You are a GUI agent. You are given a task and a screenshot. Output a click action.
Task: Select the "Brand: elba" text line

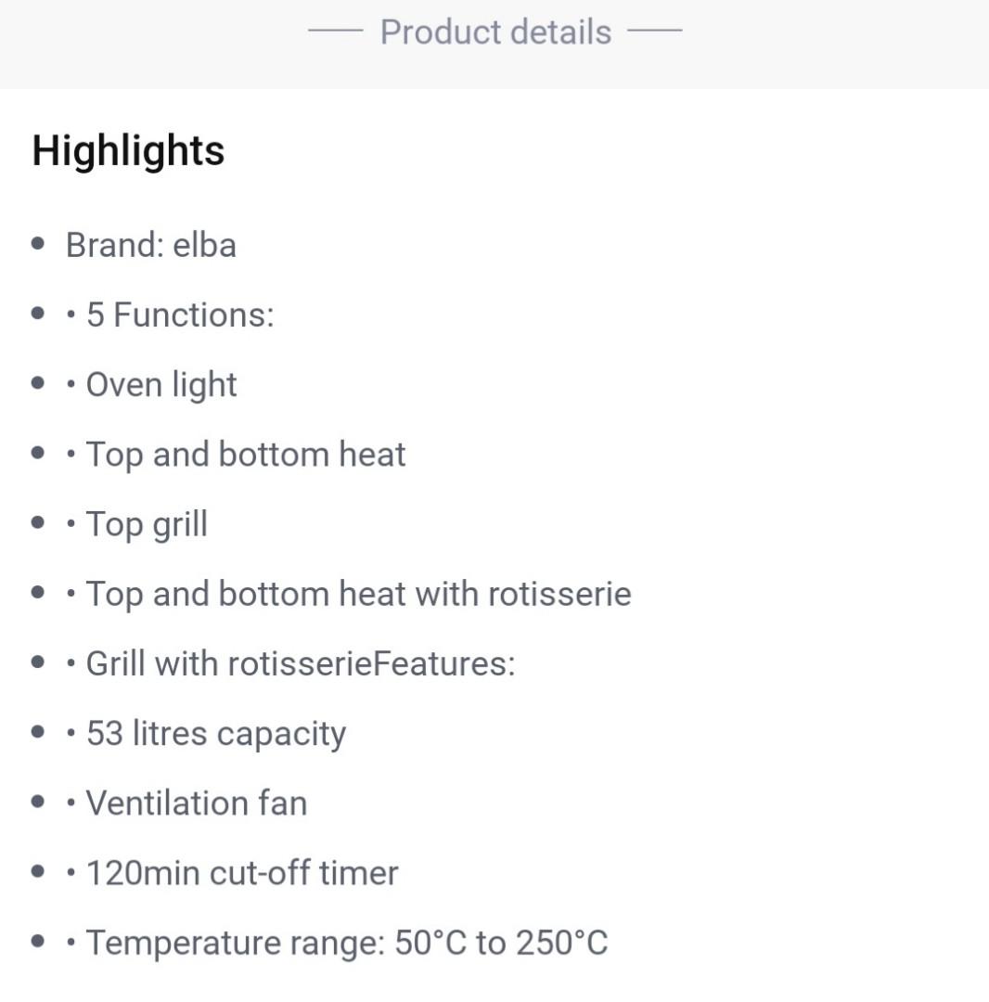point(150,246)
